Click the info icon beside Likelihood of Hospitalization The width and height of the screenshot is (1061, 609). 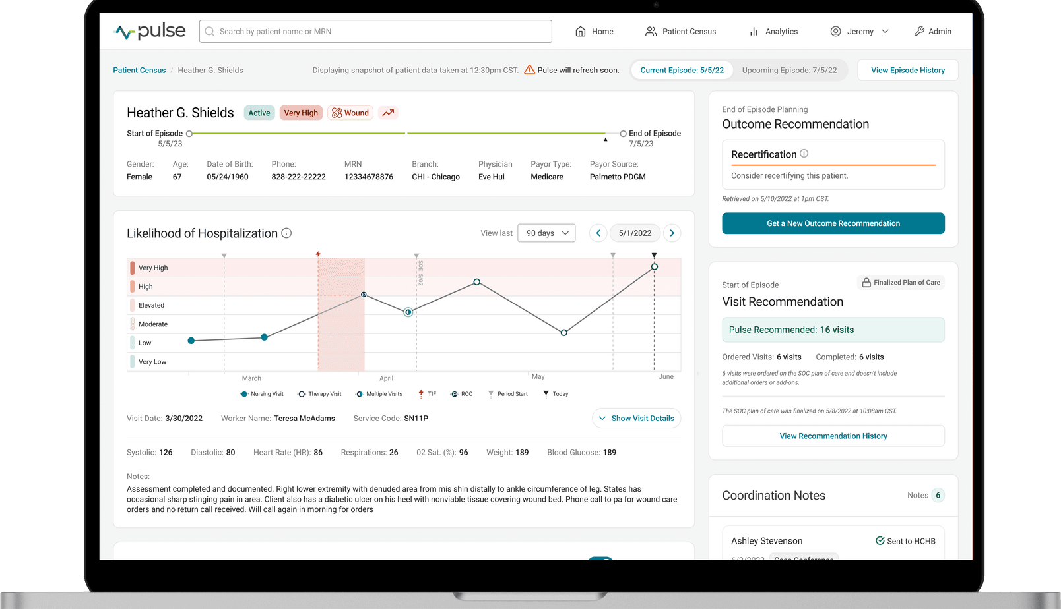(286, 233)
